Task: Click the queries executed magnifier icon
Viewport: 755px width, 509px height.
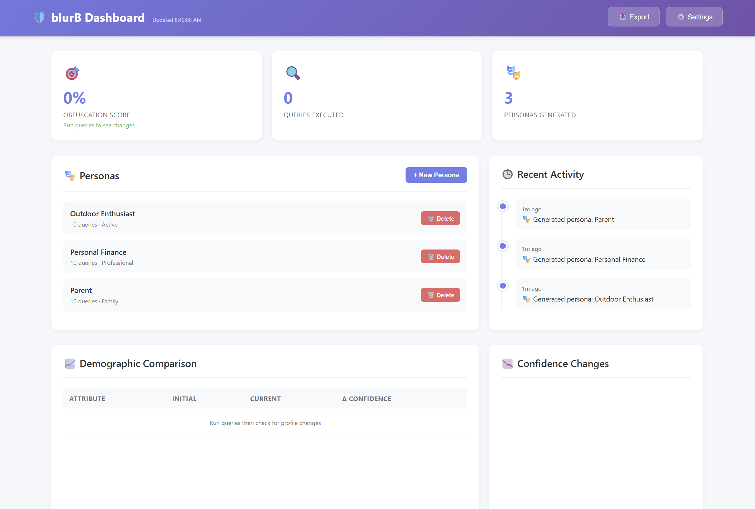Action: click(x=292, y=73)
